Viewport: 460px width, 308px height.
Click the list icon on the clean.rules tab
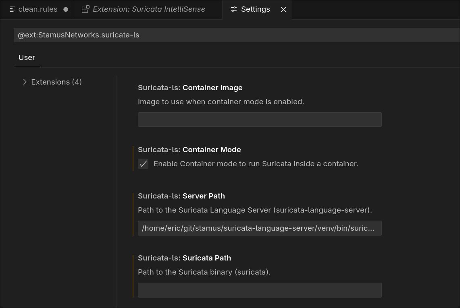11,9
